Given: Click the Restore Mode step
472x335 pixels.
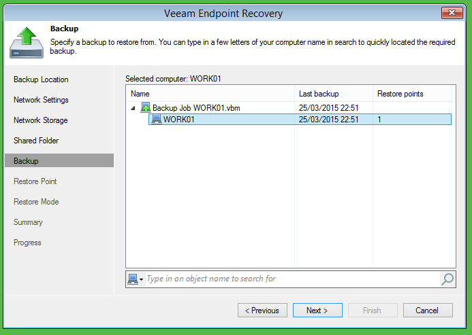Looking at the screenshot, I should (x=36, y=202).
